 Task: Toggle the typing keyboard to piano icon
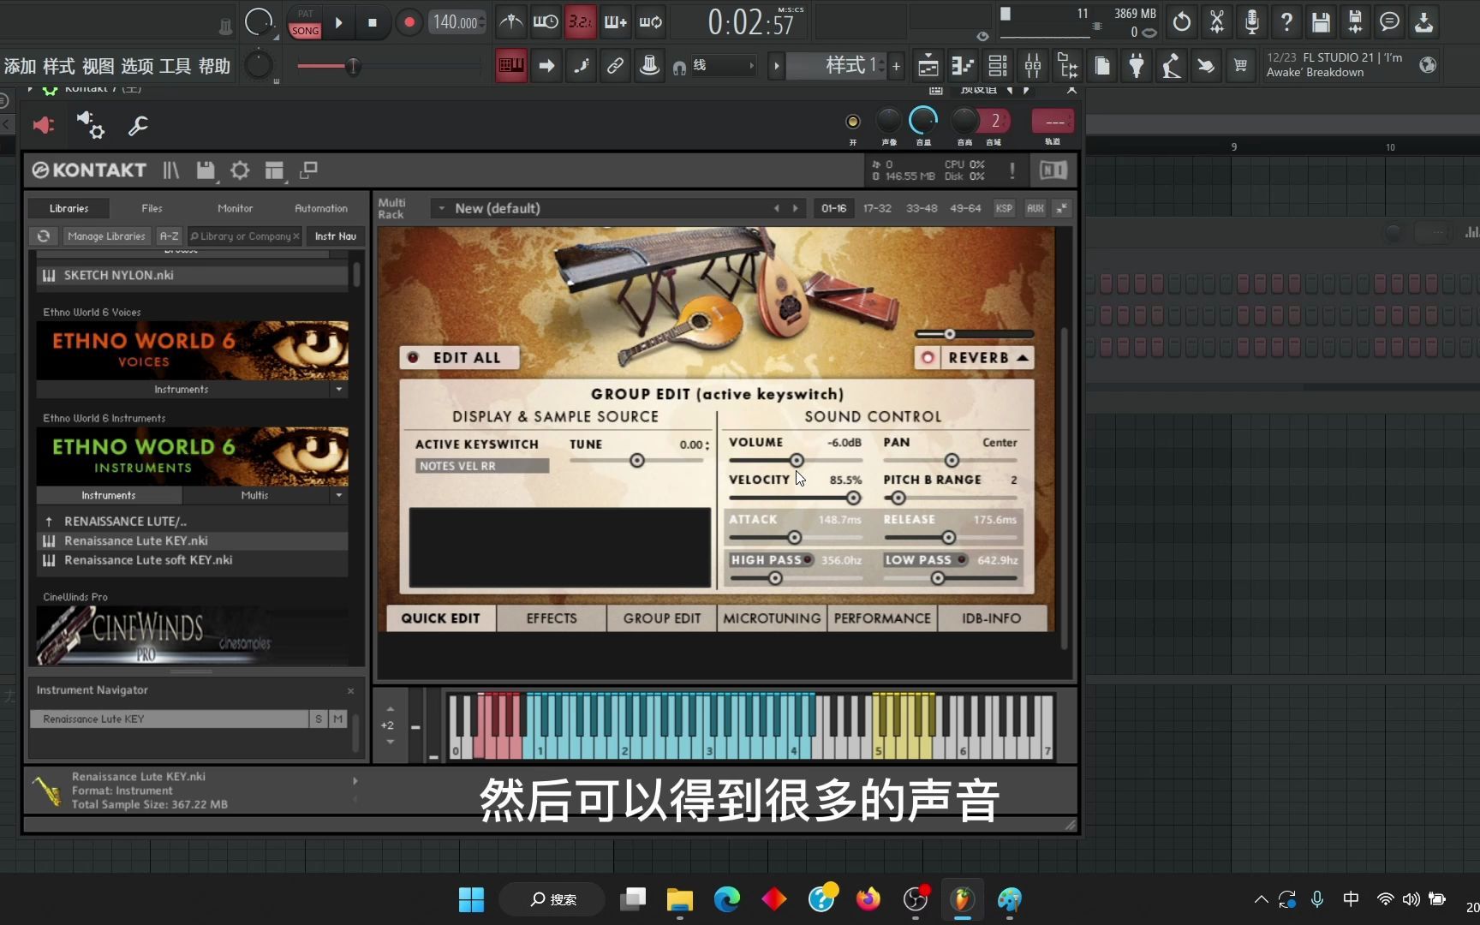point(511,65)
